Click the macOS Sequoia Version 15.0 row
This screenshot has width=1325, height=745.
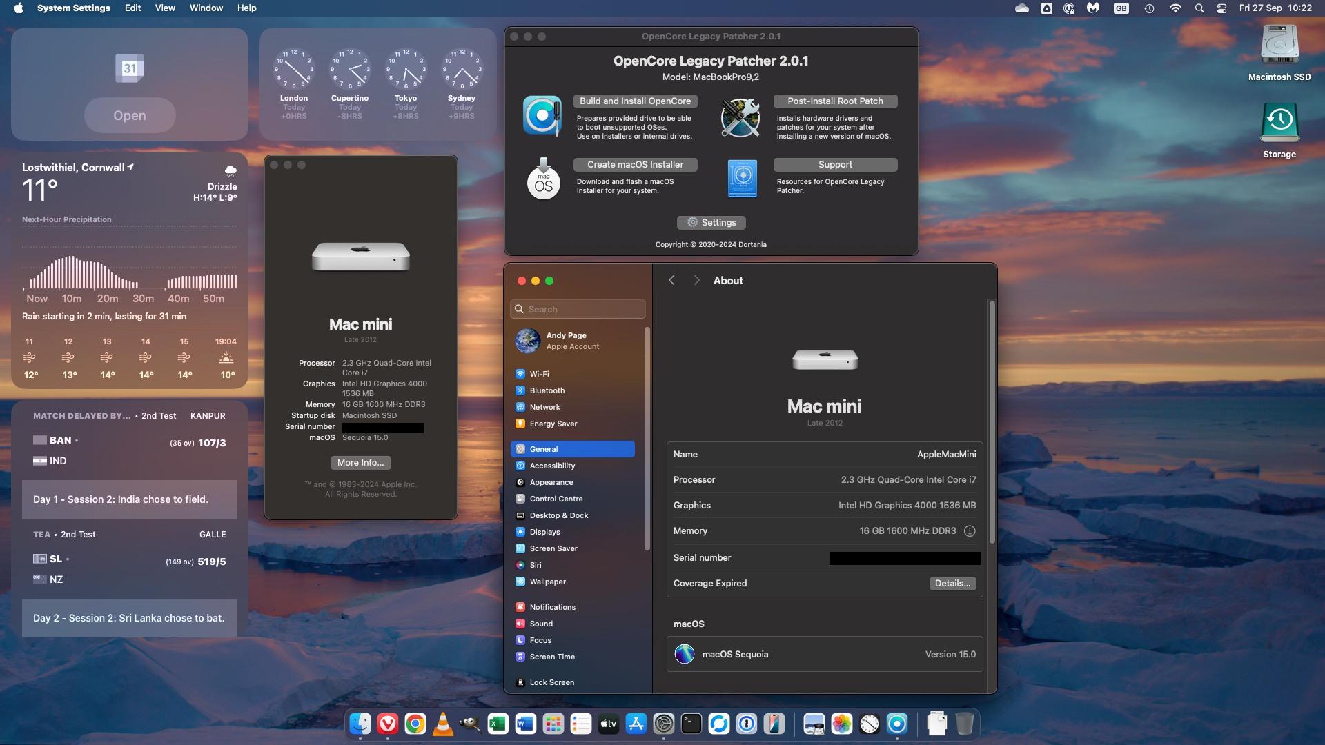(x=825, y=654)
